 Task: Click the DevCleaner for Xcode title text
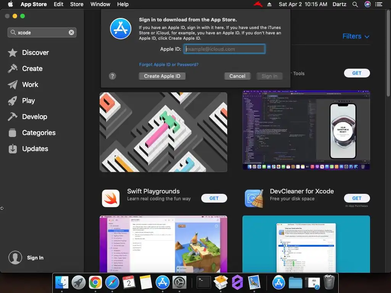pyautogui.click(x=302, y=192)
